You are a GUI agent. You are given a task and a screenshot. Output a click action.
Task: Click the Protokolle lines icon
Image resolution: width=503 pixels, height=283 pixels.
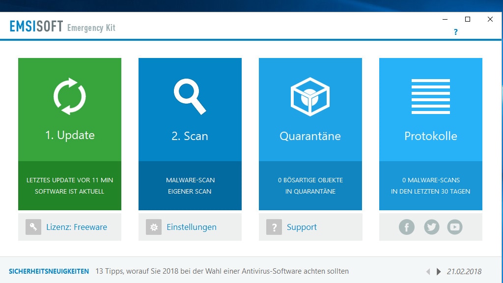click(x=430, y=96)
